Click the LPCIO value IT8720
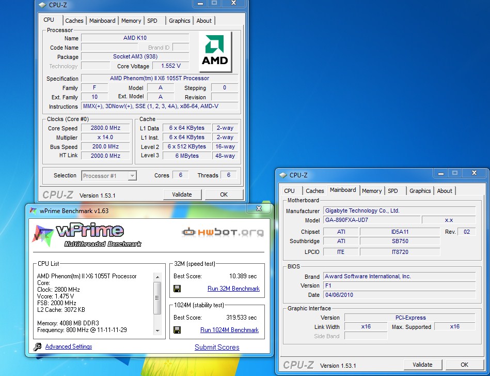490x376 pixels. [400, 252]
